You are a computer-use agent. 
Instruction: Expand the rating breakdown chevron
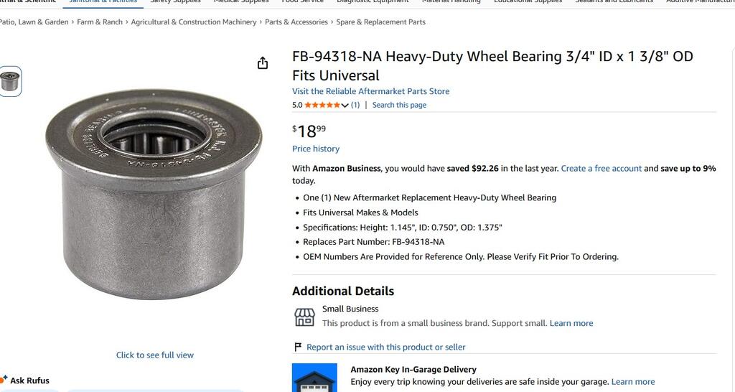345,106
